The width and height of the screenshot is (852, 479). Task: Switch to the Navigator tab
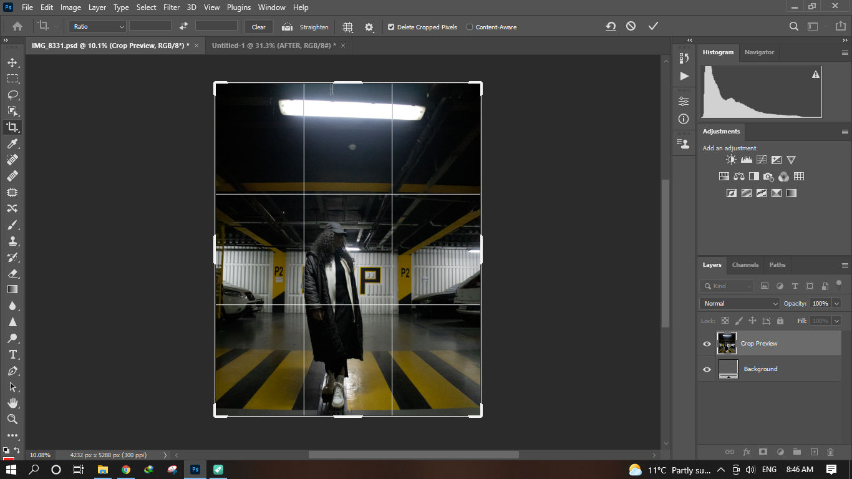click(759, 52)
